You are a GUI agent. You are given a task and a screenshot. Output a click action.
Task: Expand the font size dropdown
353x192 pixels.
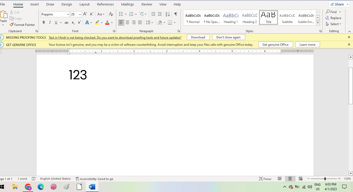tap(80, 15)
